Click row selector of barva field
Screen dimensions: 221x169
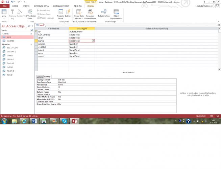[x=36, y=41]
